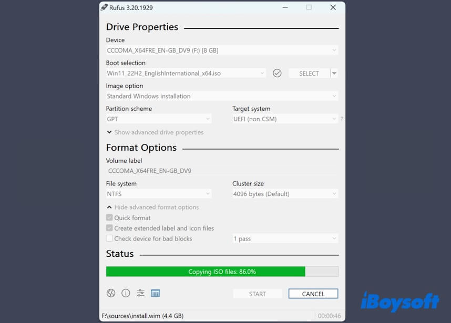Compute ISO checksums with the checkmark icon
451x323 pixels.
click(277, 73)
